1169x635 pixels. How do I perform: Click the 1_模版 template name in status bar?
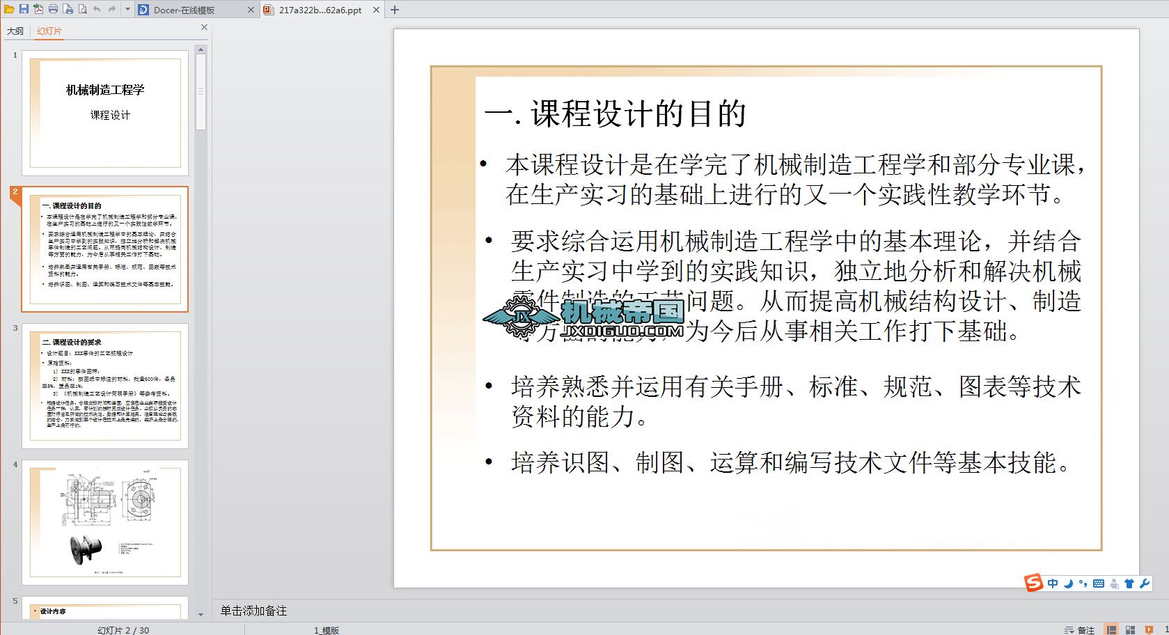[x=327, y=630]
